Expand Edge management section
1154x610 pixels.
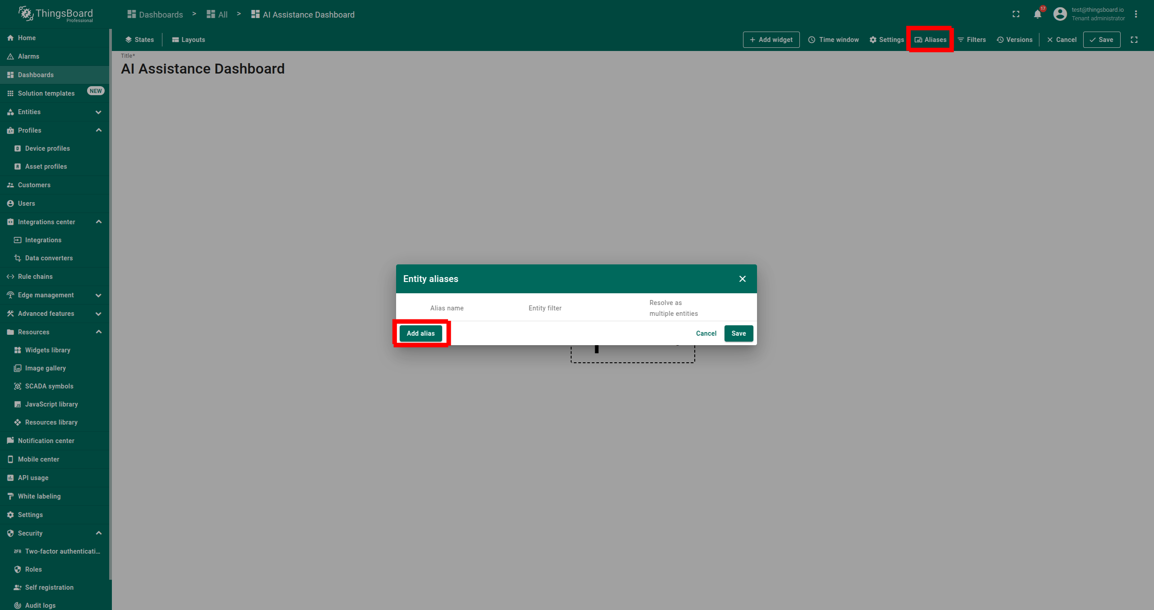click(x=98, y=295)
